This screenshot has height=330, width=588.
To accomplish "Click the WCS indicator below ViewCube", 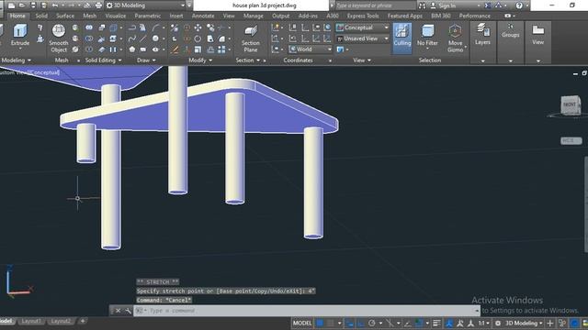I will click(571, 140).
